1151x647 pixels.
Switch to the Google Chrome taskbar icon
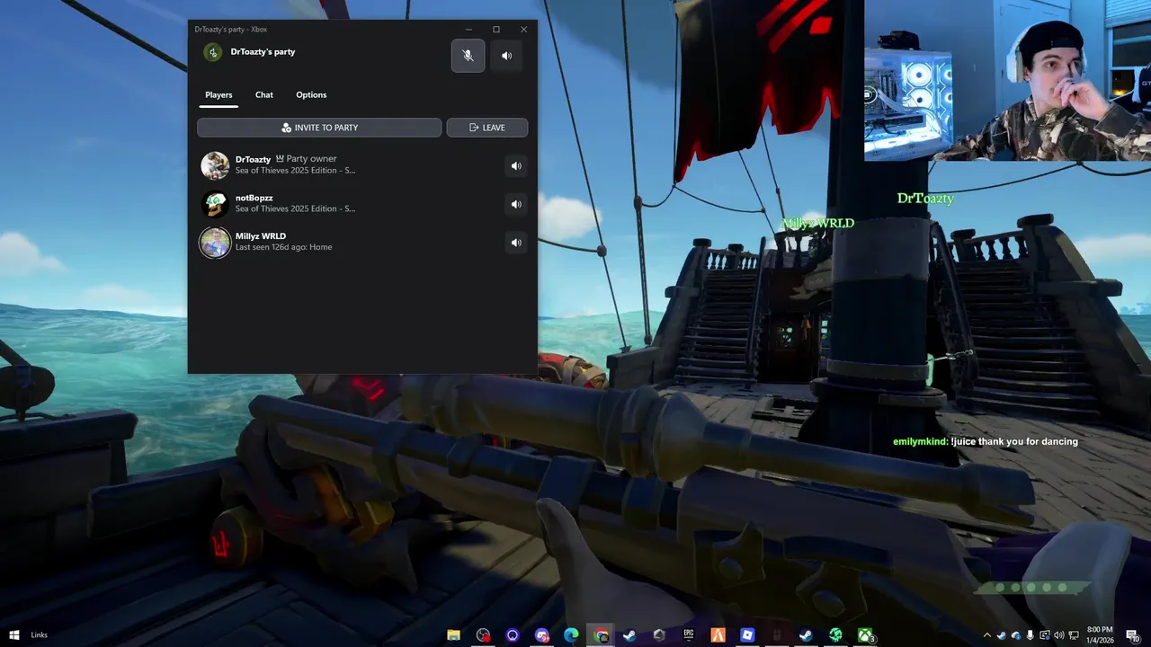click(601, 634)
